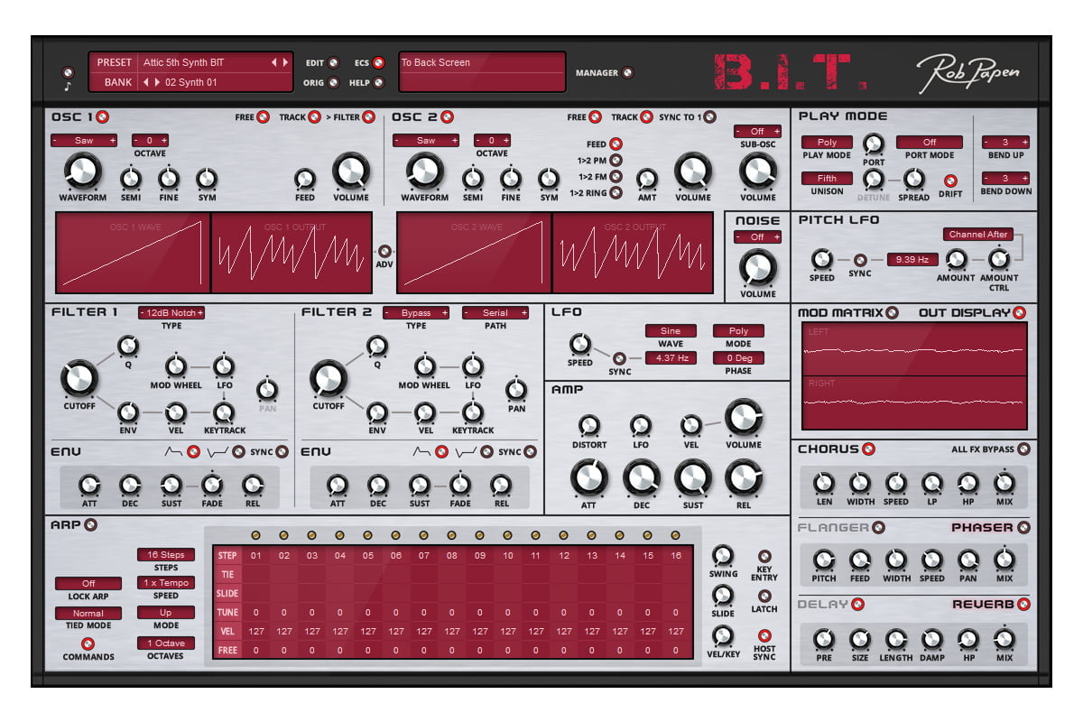Click ARP step 05 VEL value 127

(x=368, y=632)
